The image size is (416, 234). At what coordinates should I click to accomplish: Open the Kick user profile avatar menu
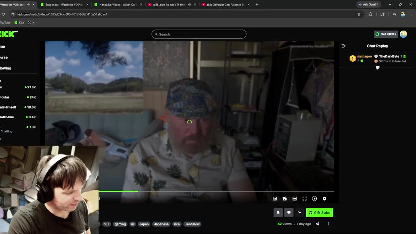403,34
